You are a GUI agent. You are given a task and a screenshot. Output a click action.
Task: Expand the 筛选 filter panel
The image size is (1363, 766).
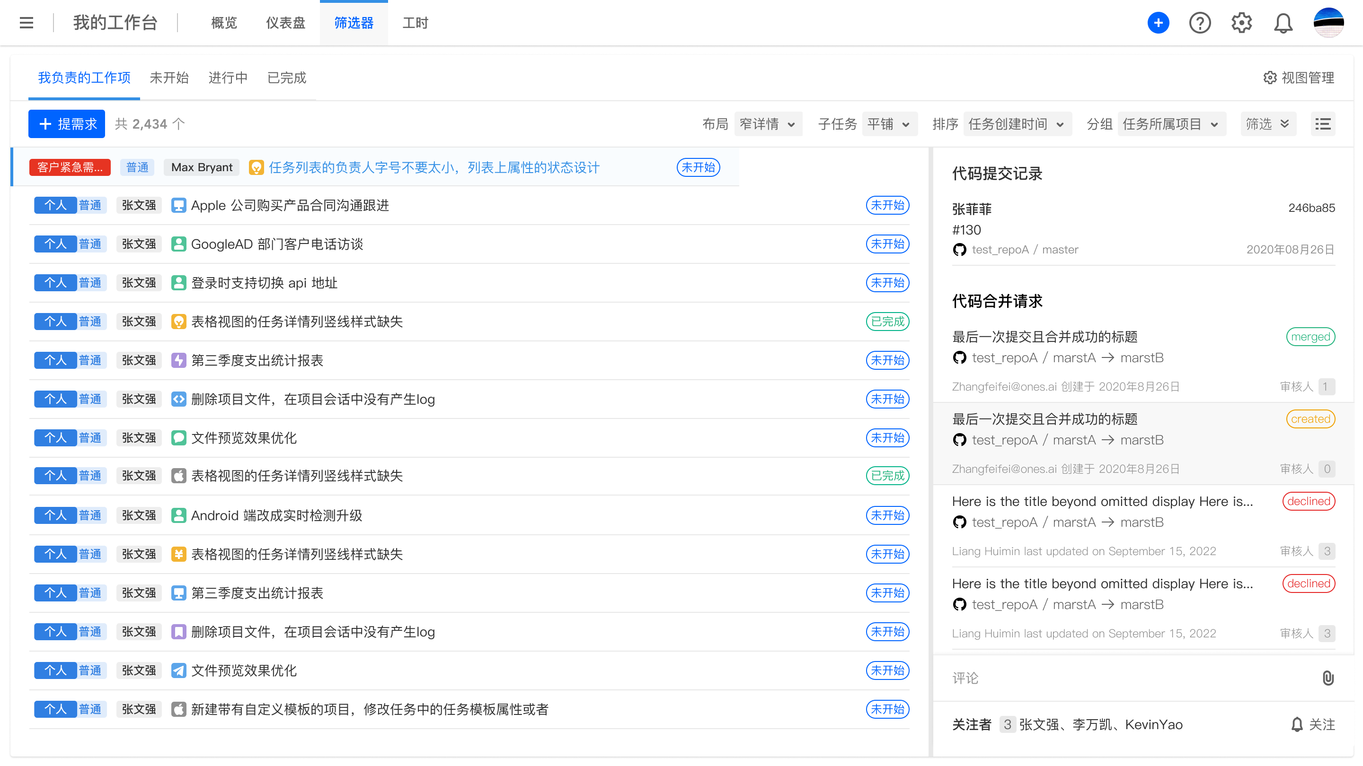pos(1268,124)
